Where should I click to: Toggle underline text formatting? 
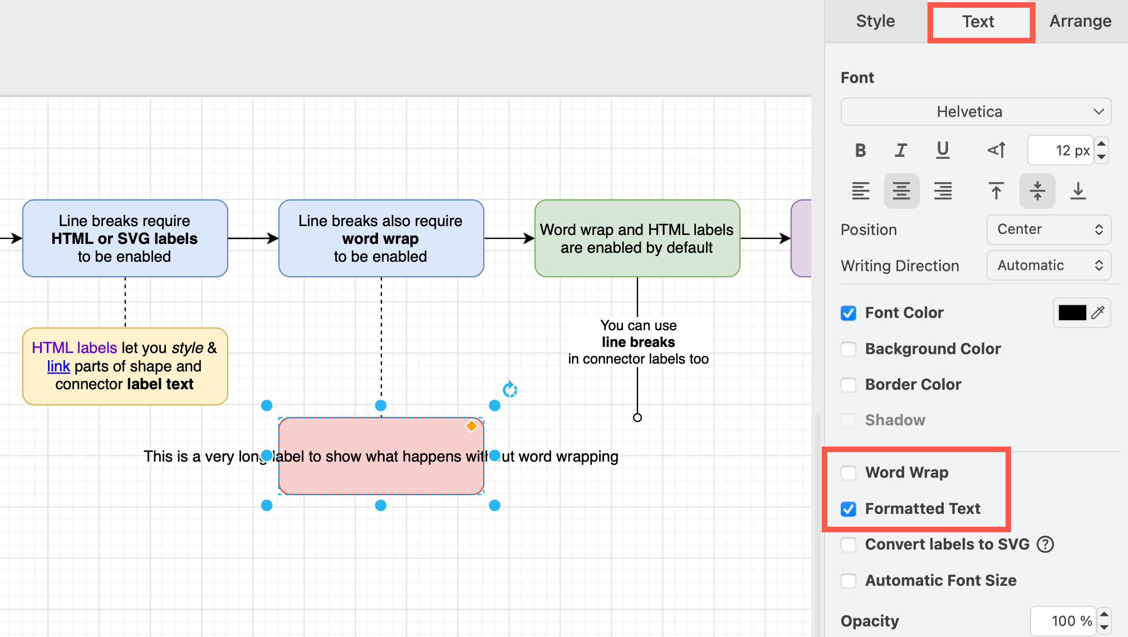[943, 150]
